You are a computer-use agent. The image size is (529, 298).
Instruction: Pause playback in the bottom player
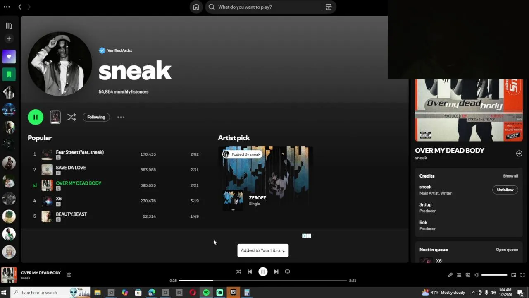tap(263, 272)
